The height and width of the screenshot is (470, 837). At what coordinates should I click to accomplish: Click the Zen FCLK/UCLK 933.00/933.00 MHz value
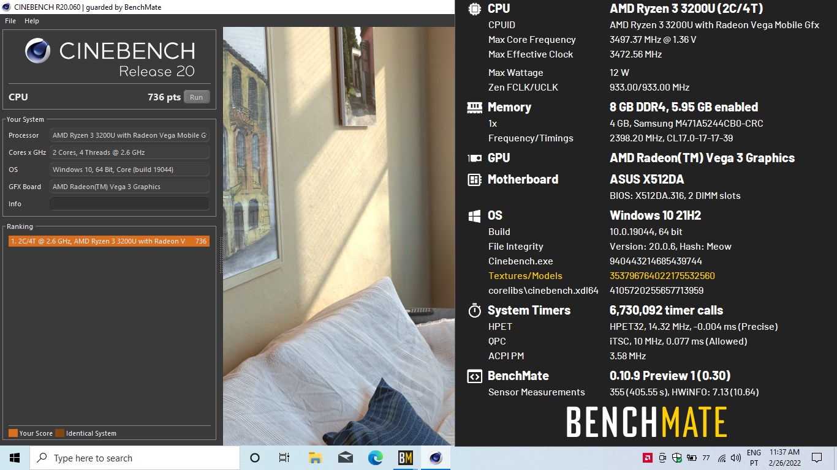point(650,88)
